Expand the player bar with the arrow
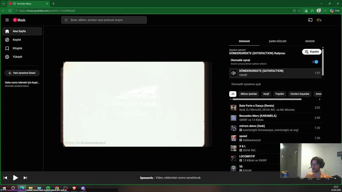The image size is (342, 192). (335, 178)
